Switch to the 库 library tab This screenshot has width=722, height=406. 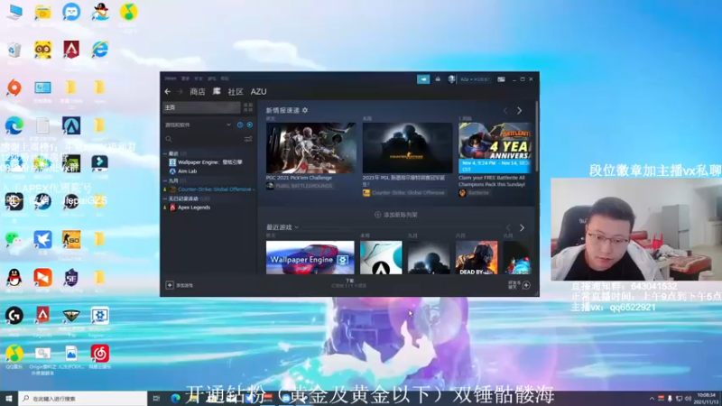coord(217,92)
